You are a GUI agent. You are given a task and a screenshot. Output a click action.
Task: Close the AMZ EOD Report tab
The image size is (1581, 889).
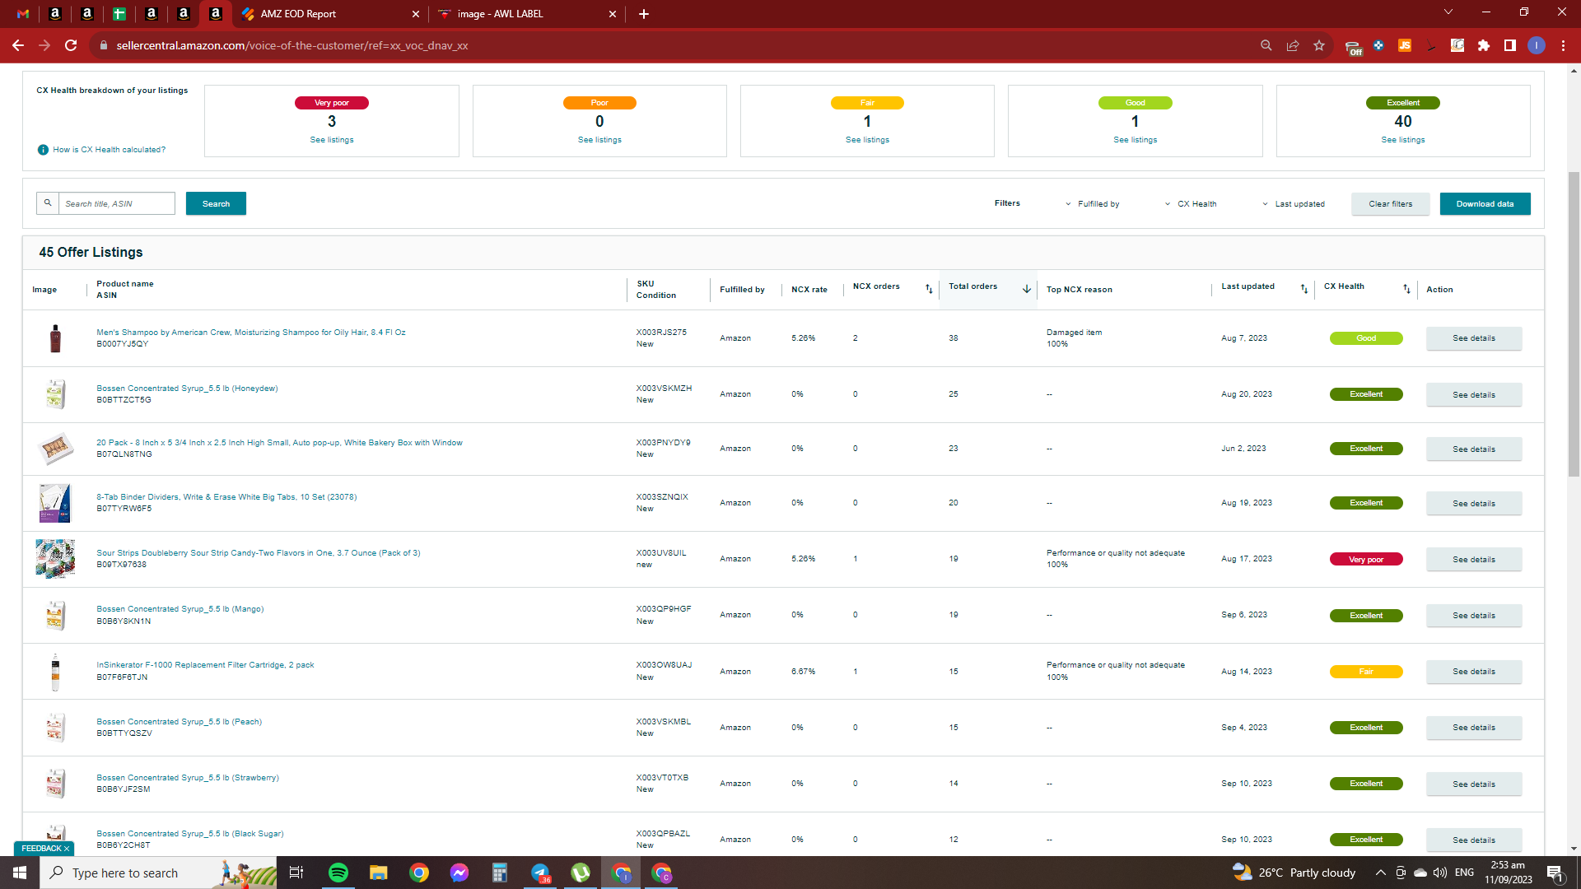415,14
